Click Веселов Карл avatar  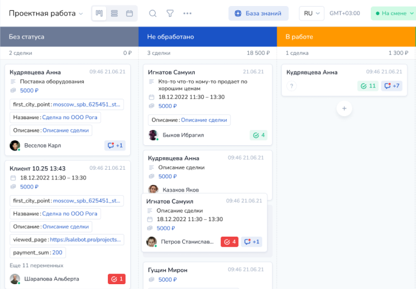15,146
